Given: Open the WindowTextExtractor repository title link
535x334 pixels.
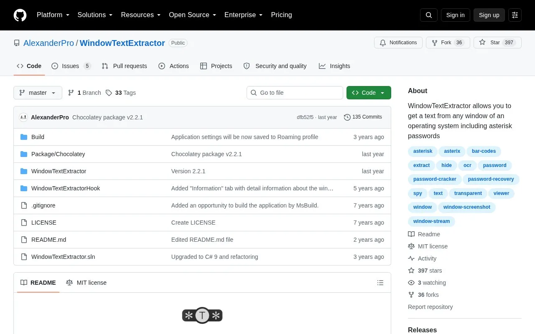Looking at the screenshot, I should coord(122,43).
